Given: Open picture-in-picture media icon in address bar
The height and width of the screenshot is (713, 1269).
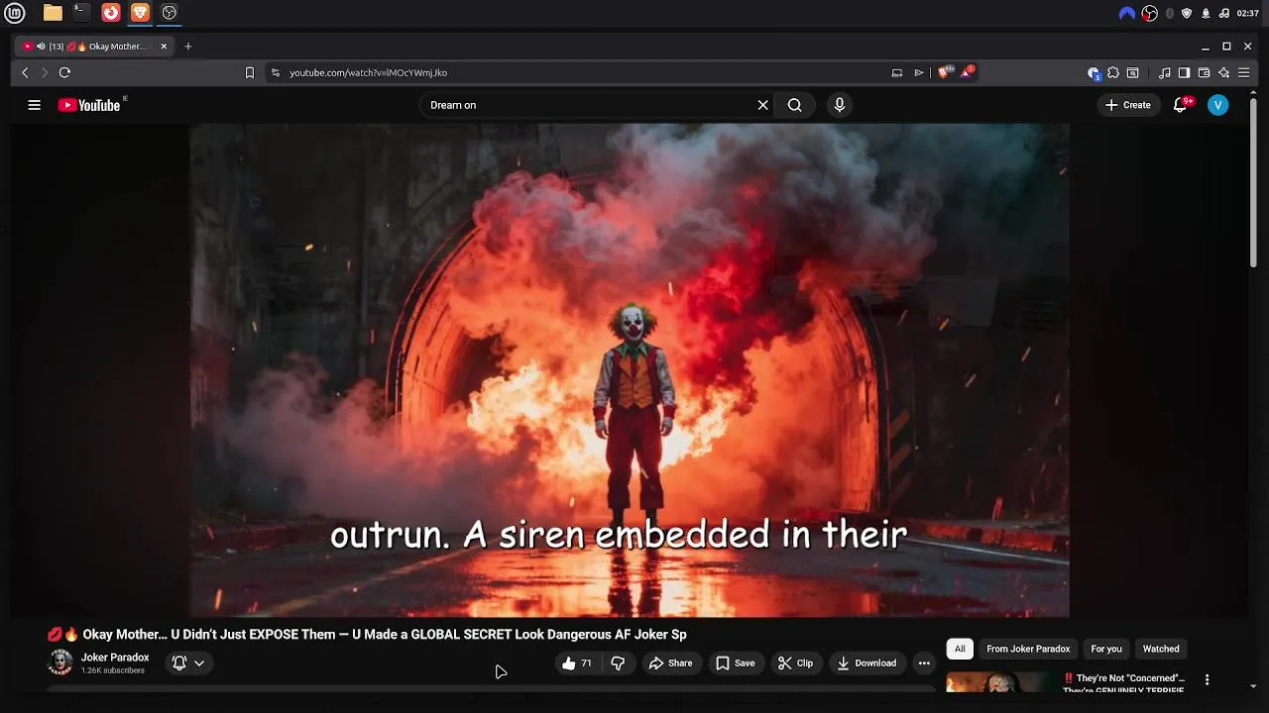Looking at the screenshot, I should click(897, 72).
